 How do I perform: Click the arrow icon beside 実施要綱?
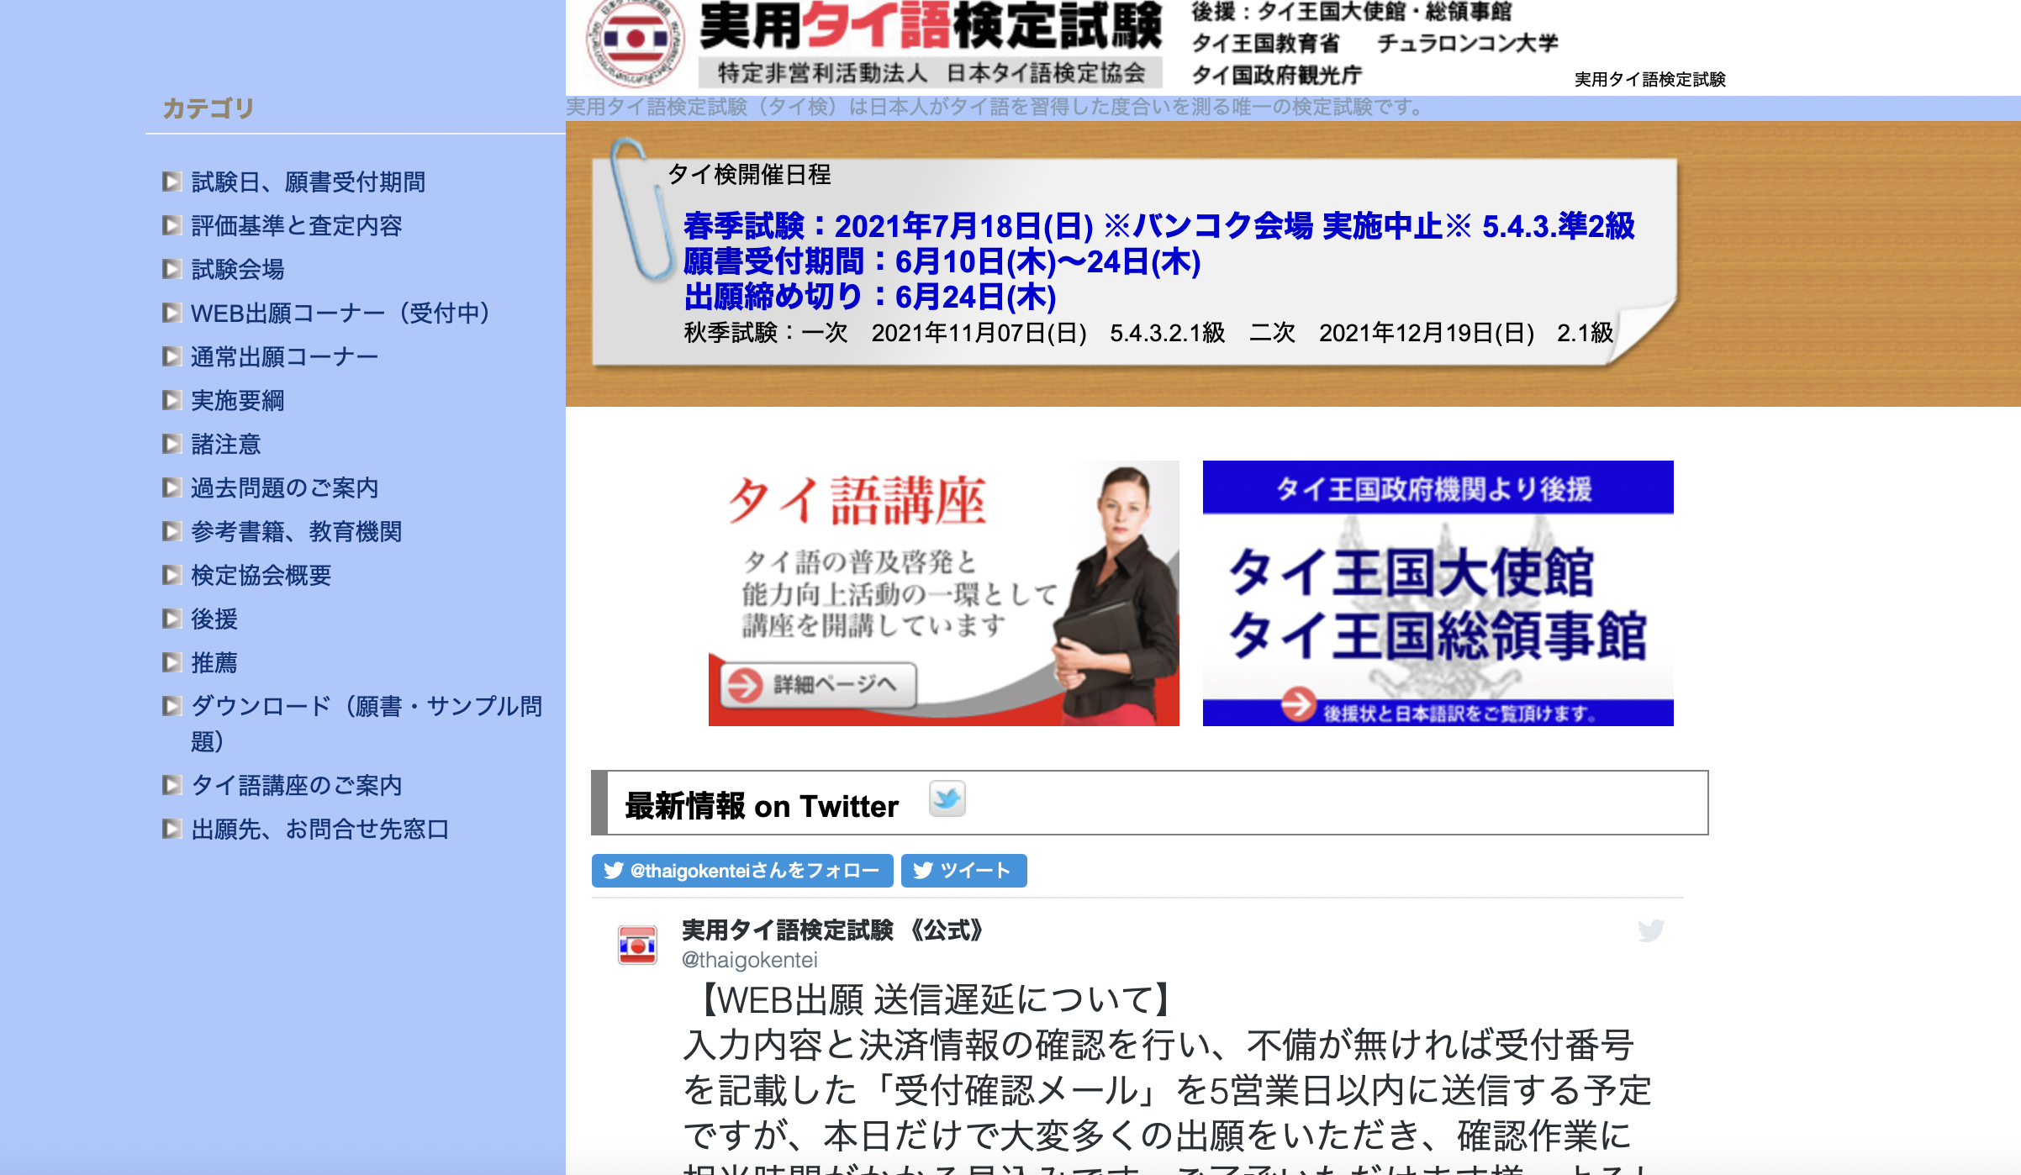coord(171,400)
